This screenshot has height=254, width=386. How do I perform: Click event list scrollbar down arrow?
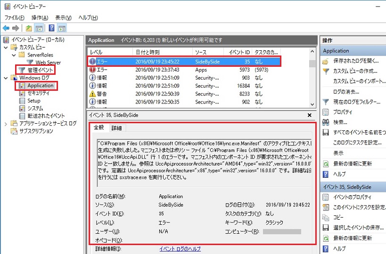[312, 104]
